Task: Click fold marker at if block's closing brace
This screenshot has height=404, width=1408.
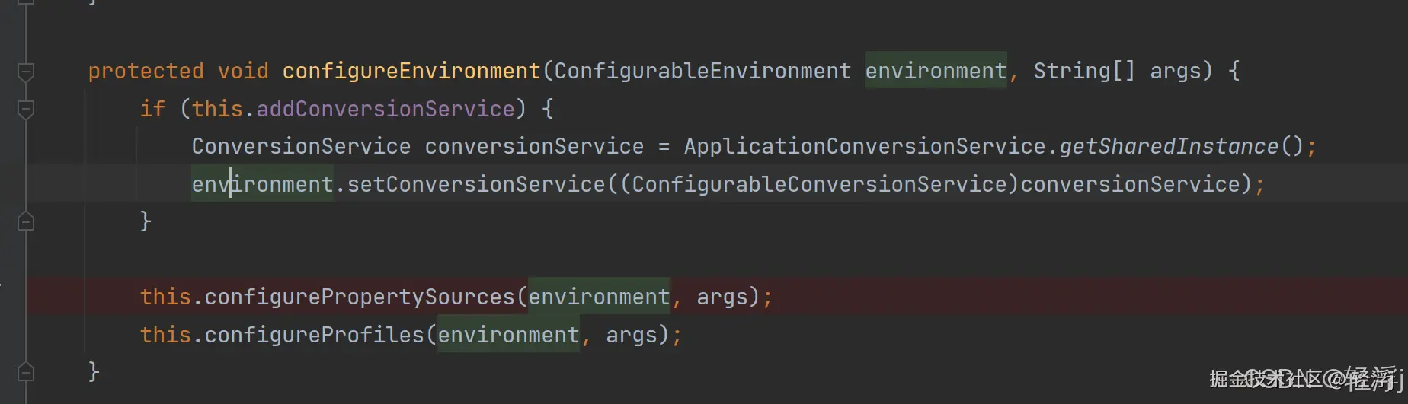Action: (x=26, y=221)
